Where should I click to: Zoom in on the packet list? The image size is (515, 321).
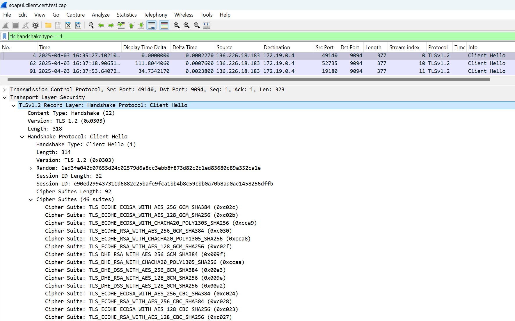[177, 25]
